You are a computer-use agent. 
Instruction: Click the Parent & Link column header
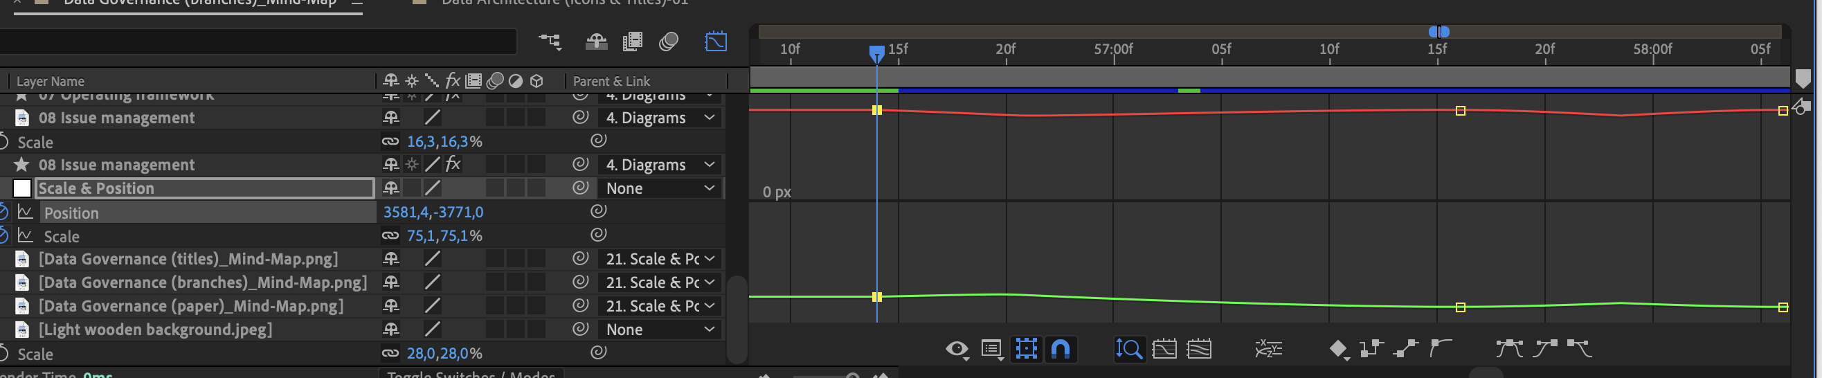(612, 82)
